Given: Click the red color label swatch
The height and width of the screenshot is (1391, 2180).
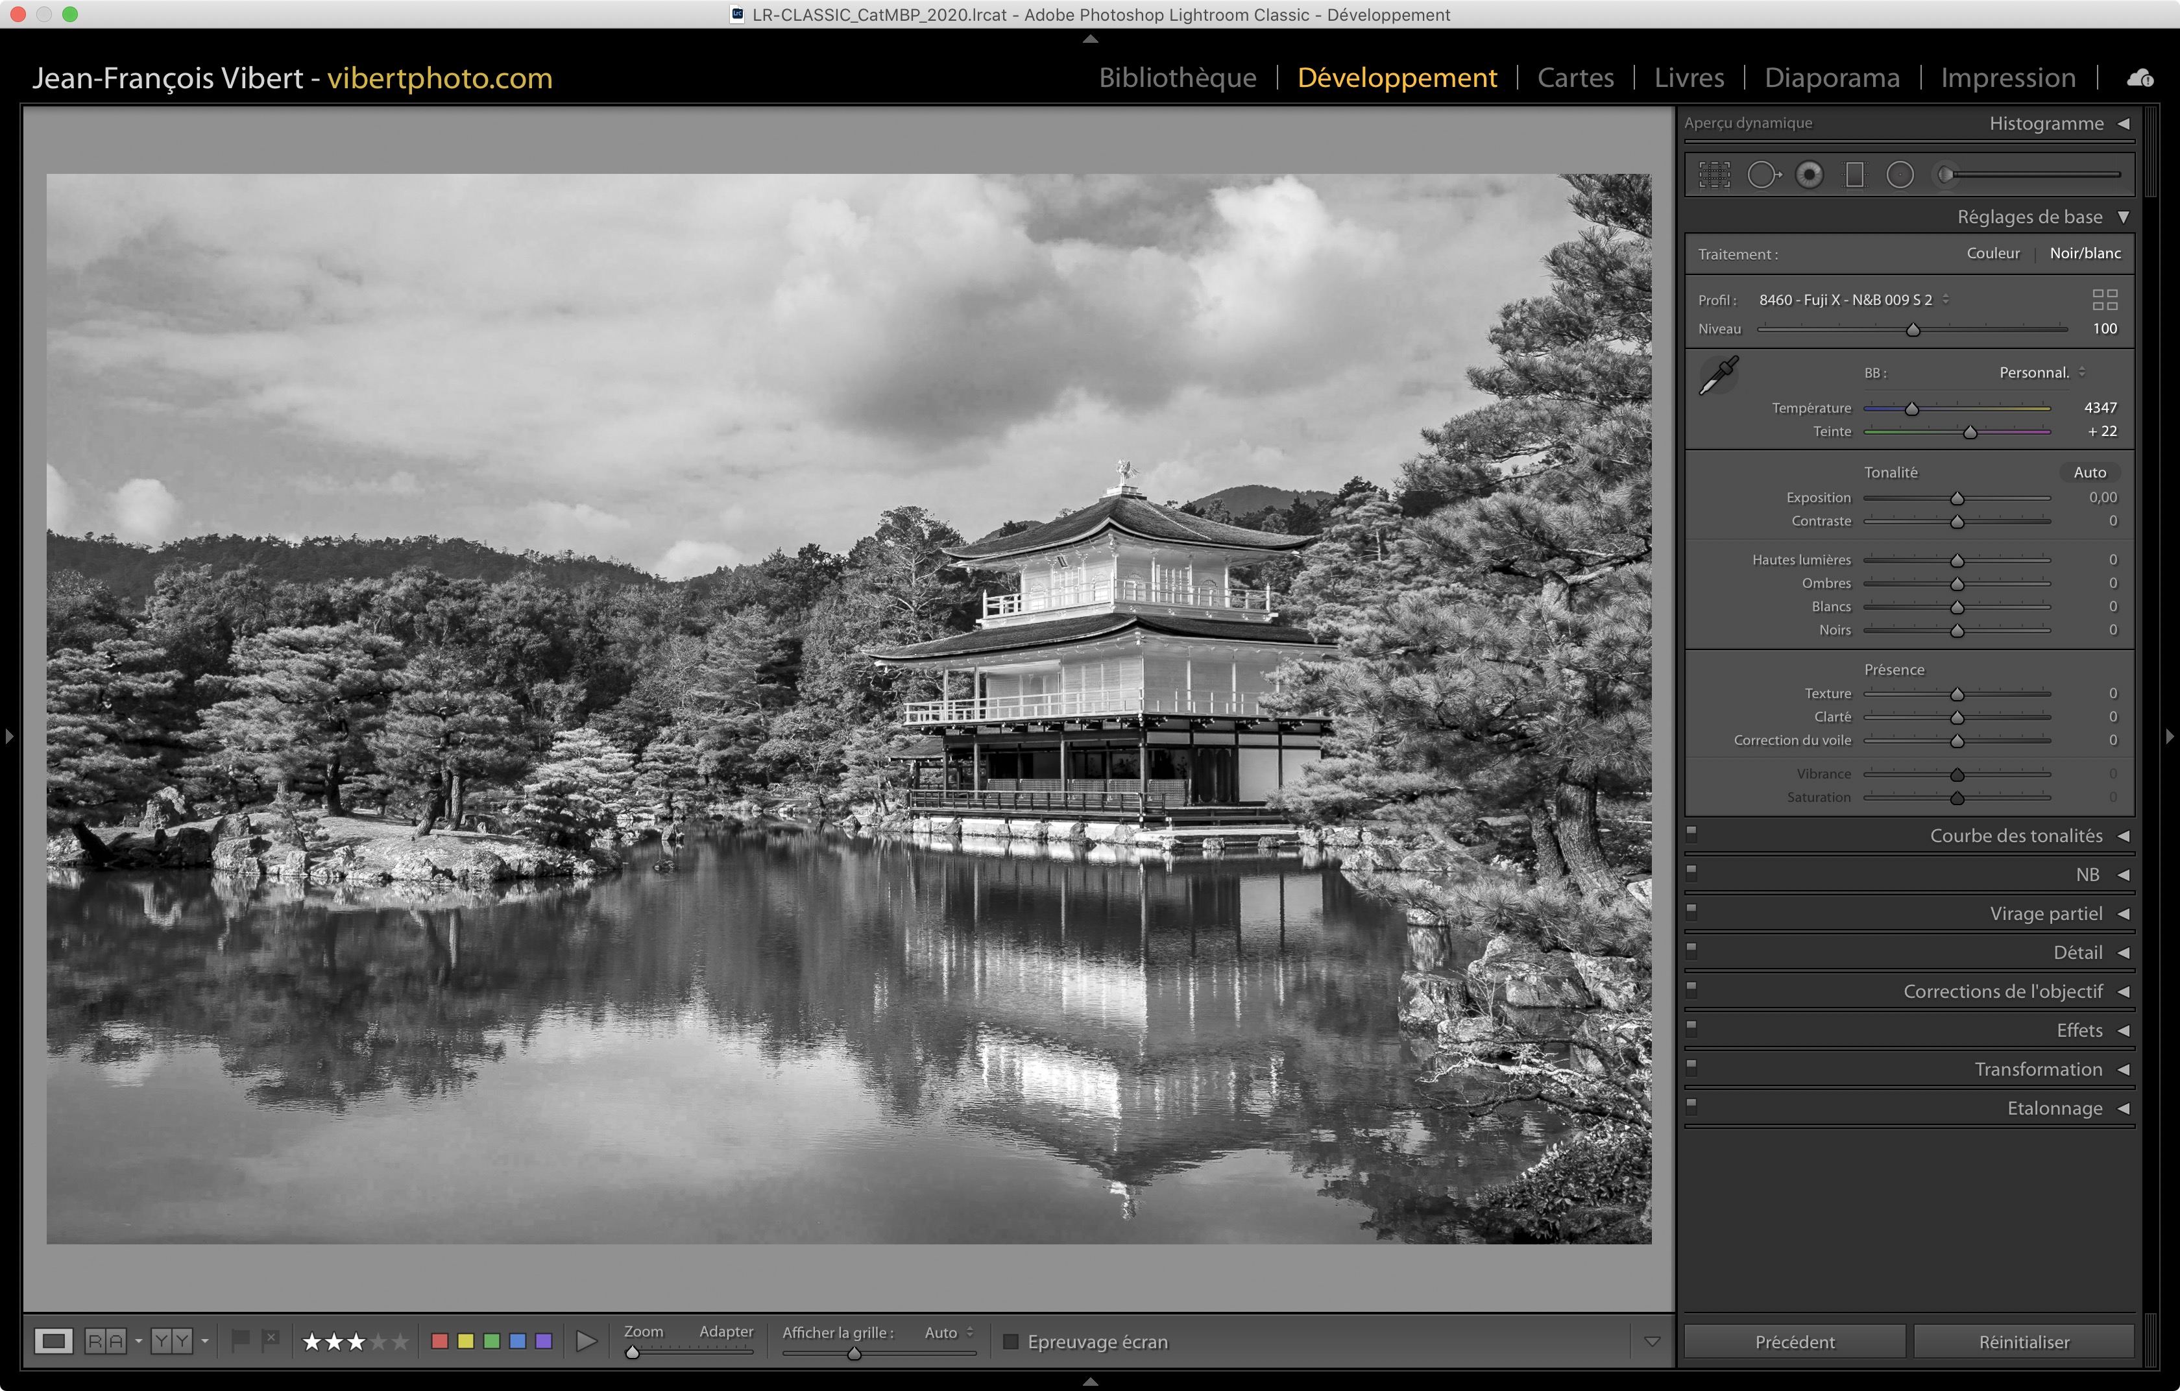Looking at the screenshot, I should pyautogui.click(x=440, y=1341).
